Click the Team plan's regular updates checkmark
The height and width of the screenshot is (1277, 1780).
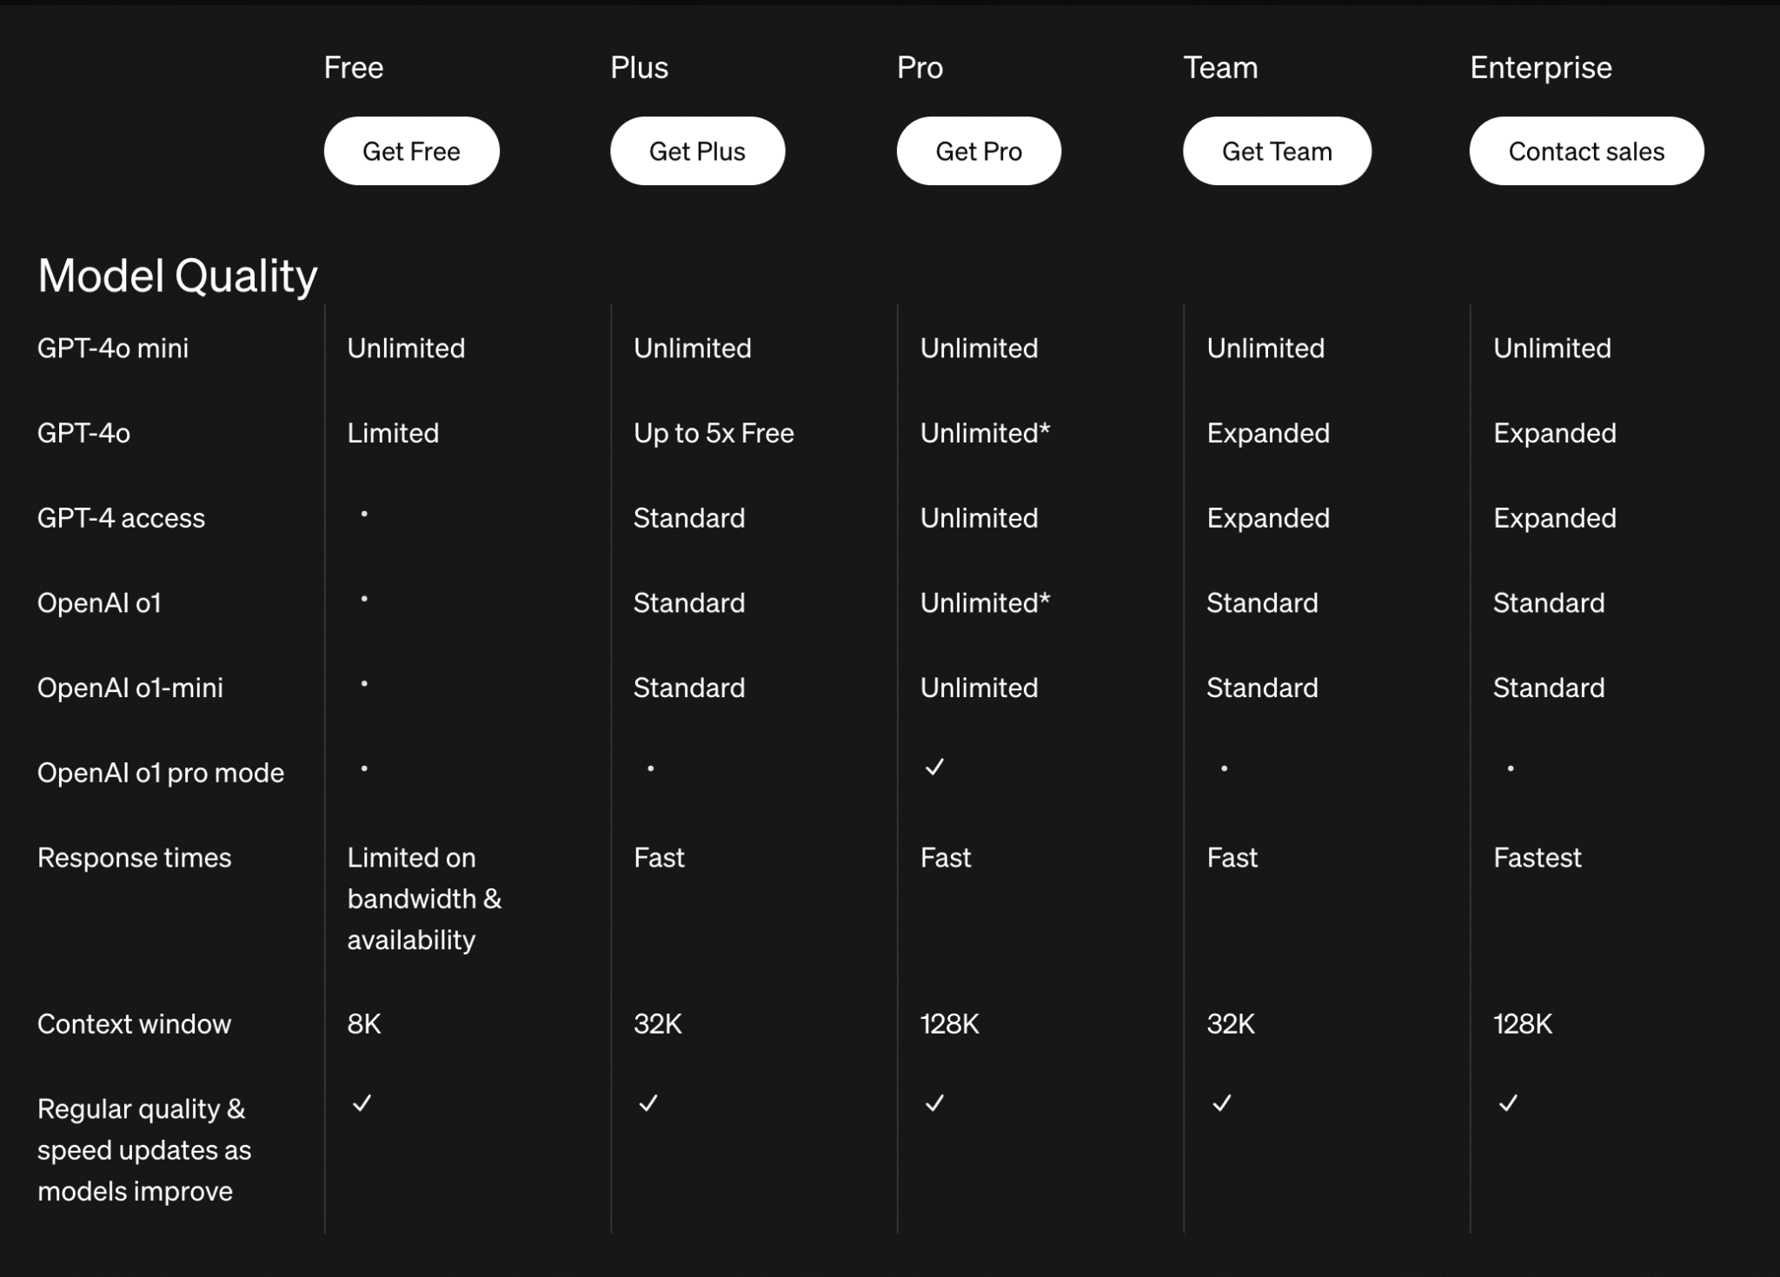pyautogui.click(x=1221, y=1103)
